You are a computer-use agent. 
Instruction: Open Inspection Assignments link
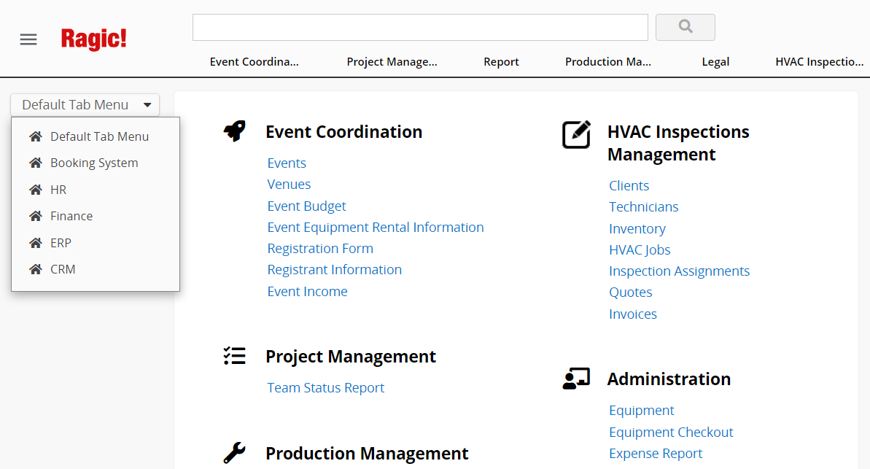(679, 271)
